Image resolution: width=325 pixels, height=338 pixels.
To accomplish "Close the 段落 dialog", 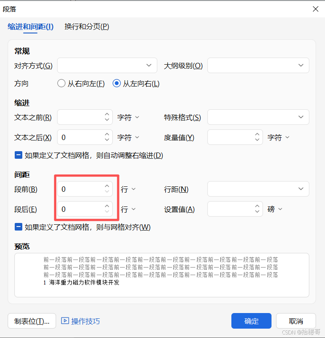I will tap(316, 9).
